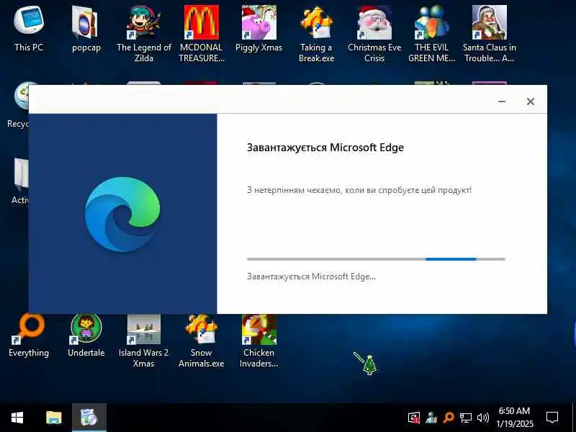Close the Edge installer window
Viewport: 576px width, 432px height.
[531, 102]
